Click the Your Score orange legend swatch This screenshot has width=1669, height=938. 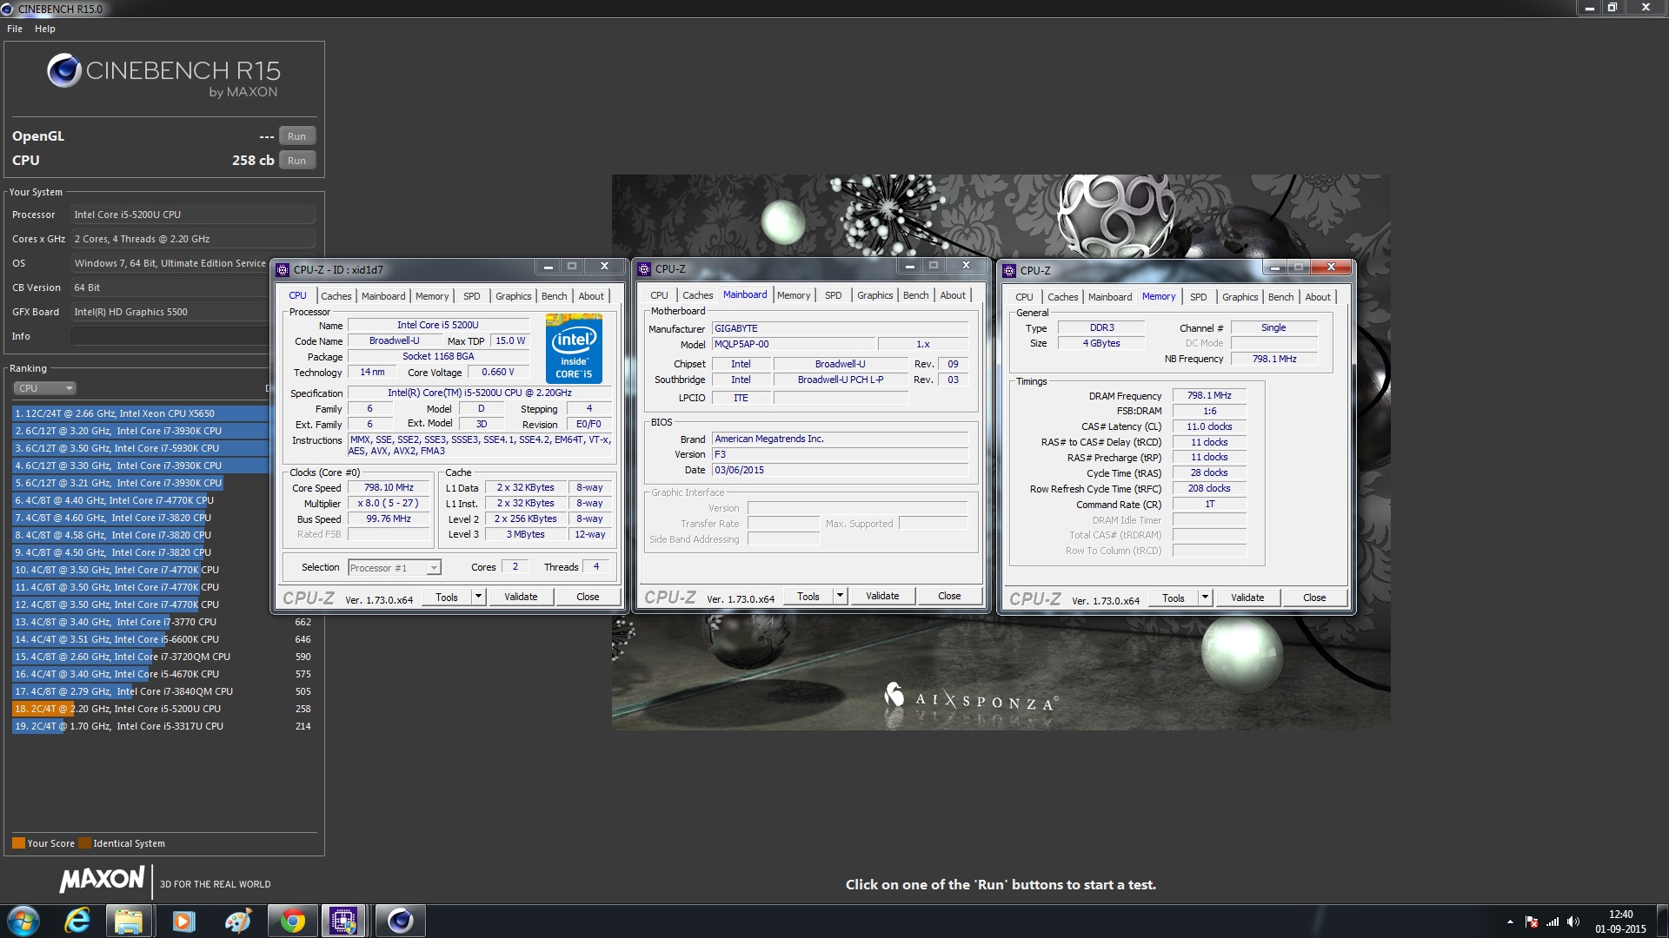18,842
